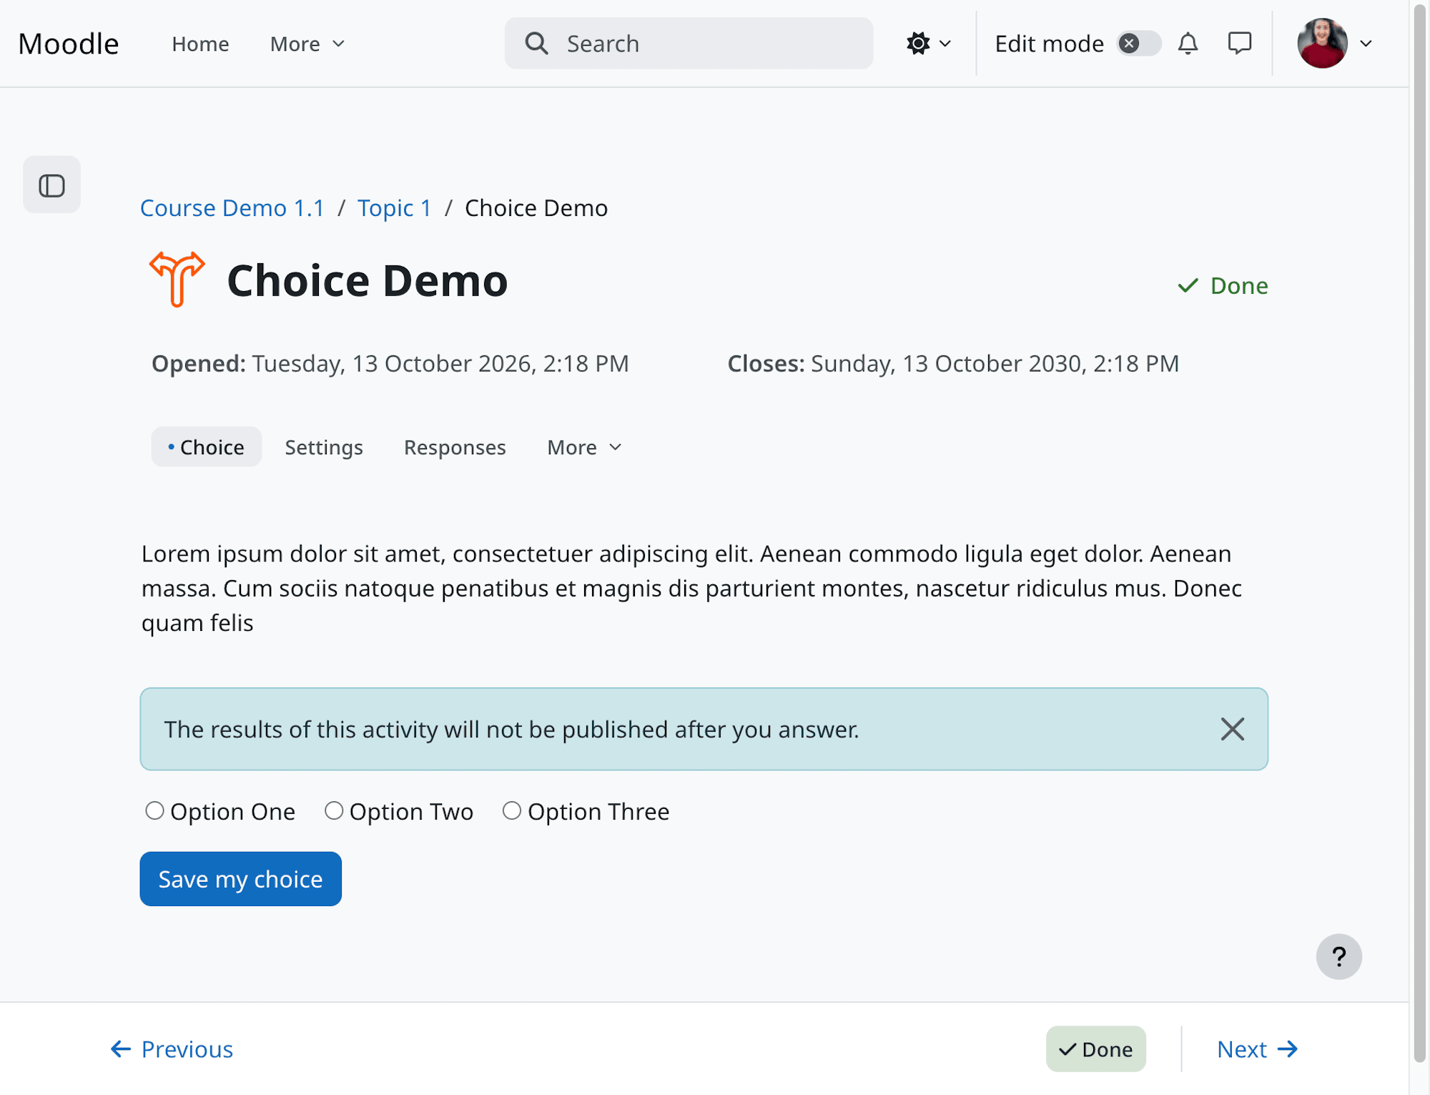Open the Topic 1 breadcrumb link
This screenshot has height=1095, width=1430.
coord(395,208)
